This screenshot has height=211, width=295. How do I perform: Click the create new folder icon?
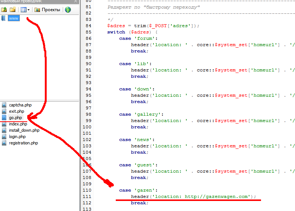pyautogui.click(x=13, y=10)
